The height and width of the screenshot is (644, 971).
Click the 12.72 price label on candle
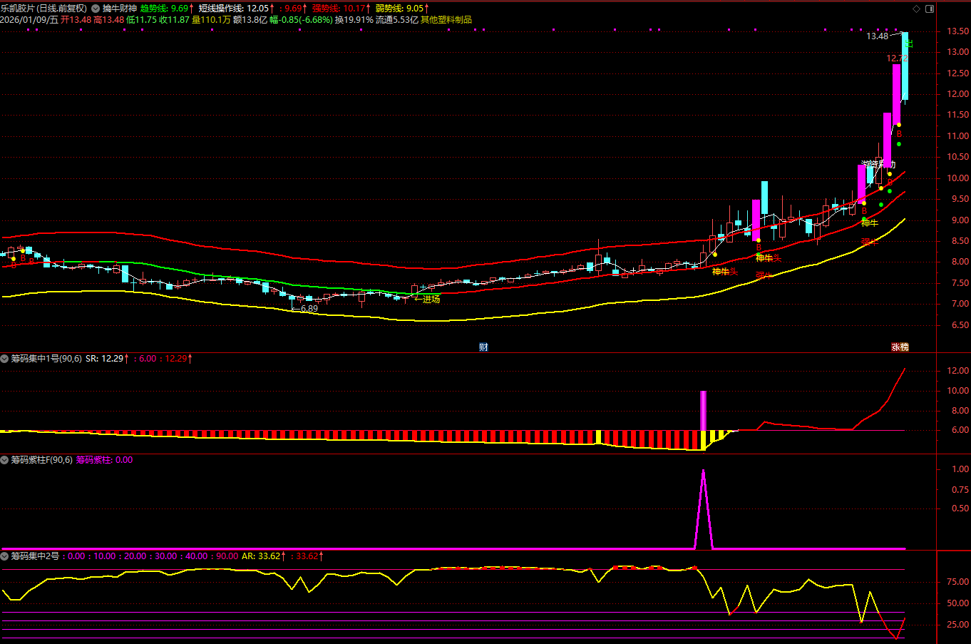pos(896,58)
